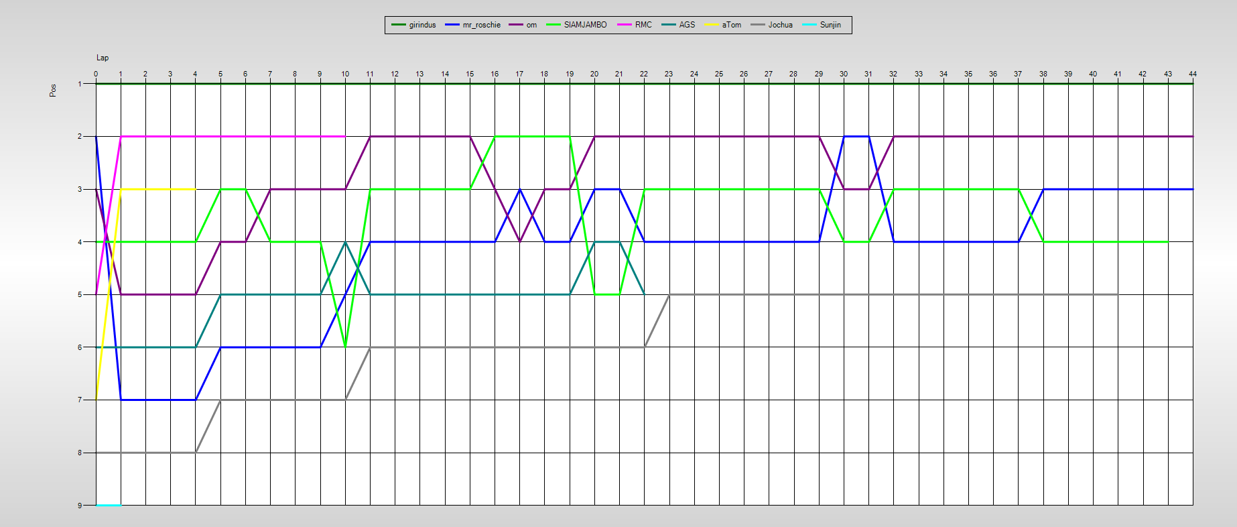Click position 9 on the vertical axis
This screenshot has width=1237, height=527.
tap(80, 505)
